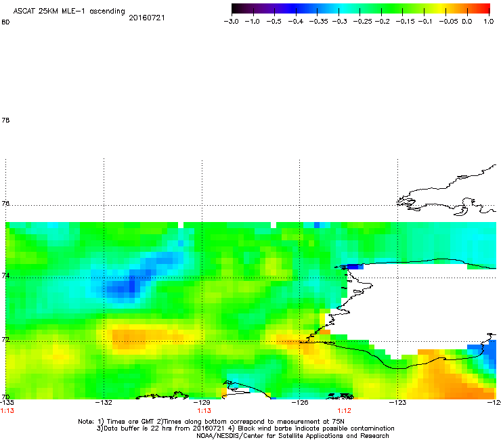Click the note line starting "Note: 1) Times are GMT"
501x440 pixels.
click(211, 422)
